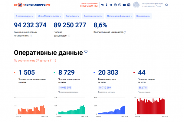The image size is (184, 122).
Task: Click the Человек госпитализировано за сутки label
Action: (x=32, y=81)
